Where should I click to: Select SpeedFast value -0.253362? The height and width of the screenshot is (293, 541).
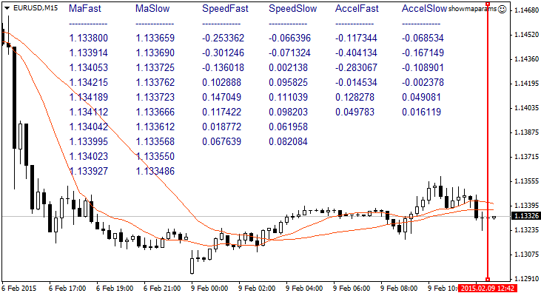click(224, 38)
